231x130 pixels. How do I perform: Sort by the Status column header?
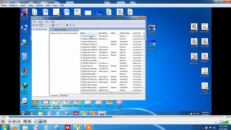click(114, 33)
